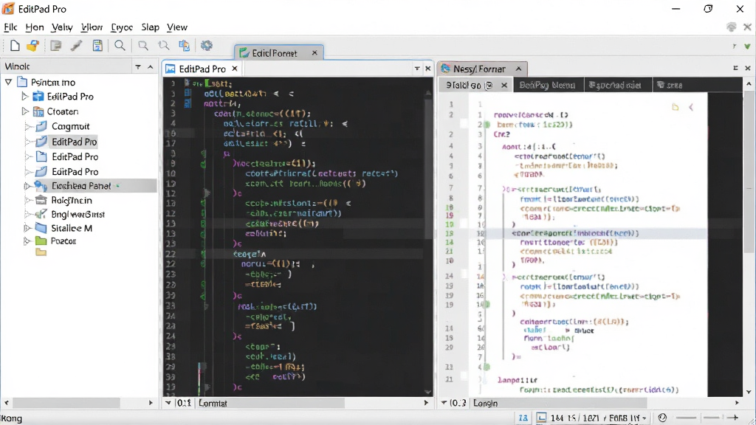Click Lormtat label below left editor
The image size is (756, 425).
[x=213, y=403]
